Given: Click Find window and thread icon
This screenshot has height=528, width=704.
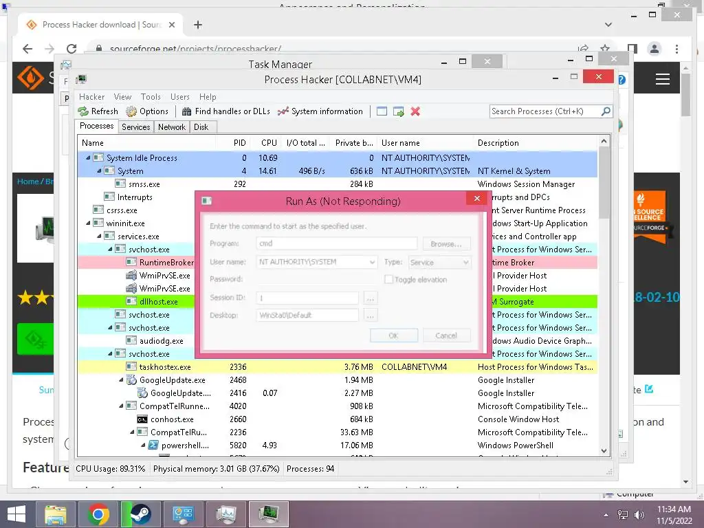Looking at the screenshot, I should (x=398, y=111).
